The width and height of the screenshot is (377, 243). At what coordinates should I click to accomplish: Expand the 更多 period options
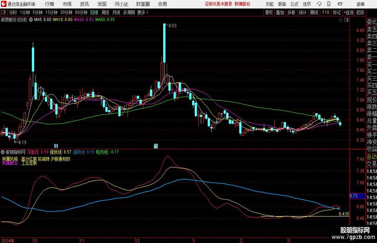(143, 12)
